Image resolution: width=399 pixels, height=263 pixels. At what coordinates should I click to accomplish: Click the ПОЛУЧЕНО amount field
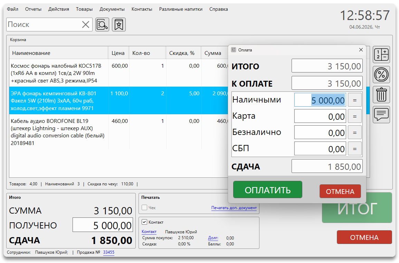103,225
